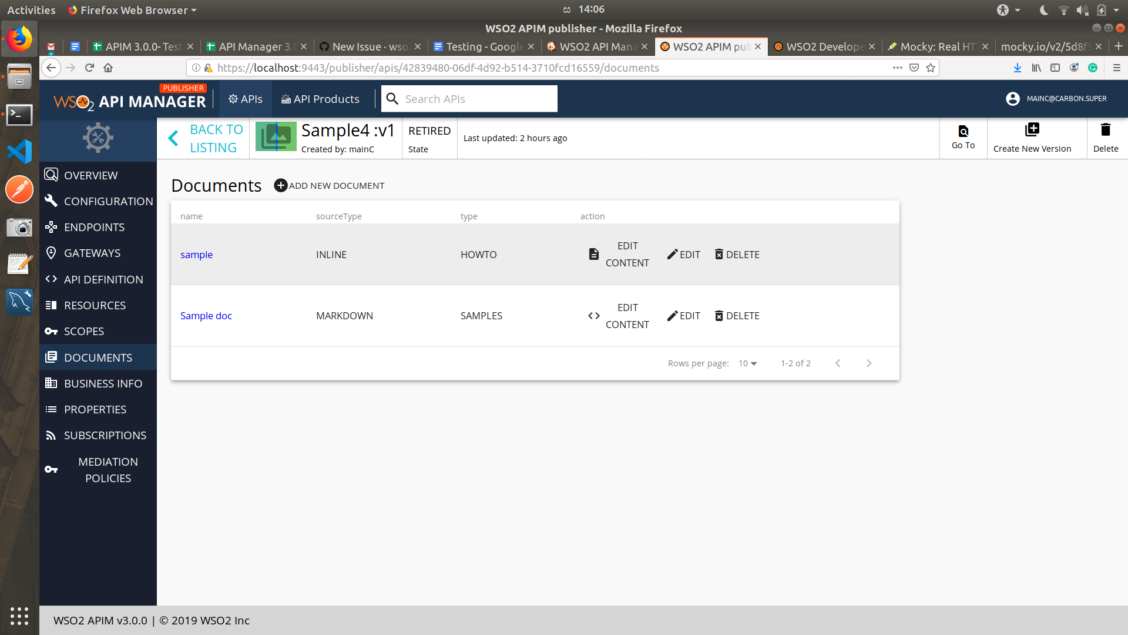Screen dimensions: 1128x635
Task: Click the Configuration wrench icon
Action: [x=51, y=200]
